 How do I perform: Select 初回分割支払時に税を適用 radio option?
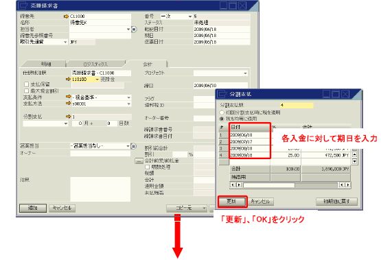tap(221, 113)
